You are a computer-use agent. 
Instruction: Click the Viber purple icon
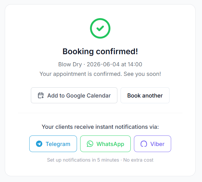click(x=144, y=144)
